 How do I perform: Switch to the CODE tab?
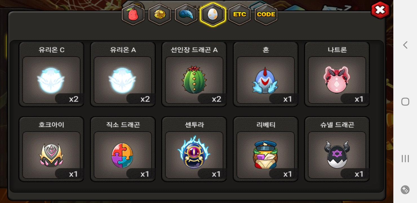[x=266, y=14]
